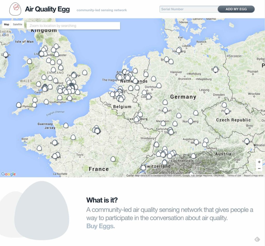Select the egg marker in northwest Wales
Image resolution: width=265 pixels, height=246 pixels.
30,61
